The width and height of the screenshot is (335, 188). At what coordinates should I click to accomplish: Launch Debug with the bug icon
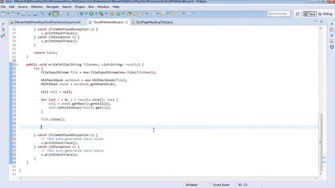82,14
